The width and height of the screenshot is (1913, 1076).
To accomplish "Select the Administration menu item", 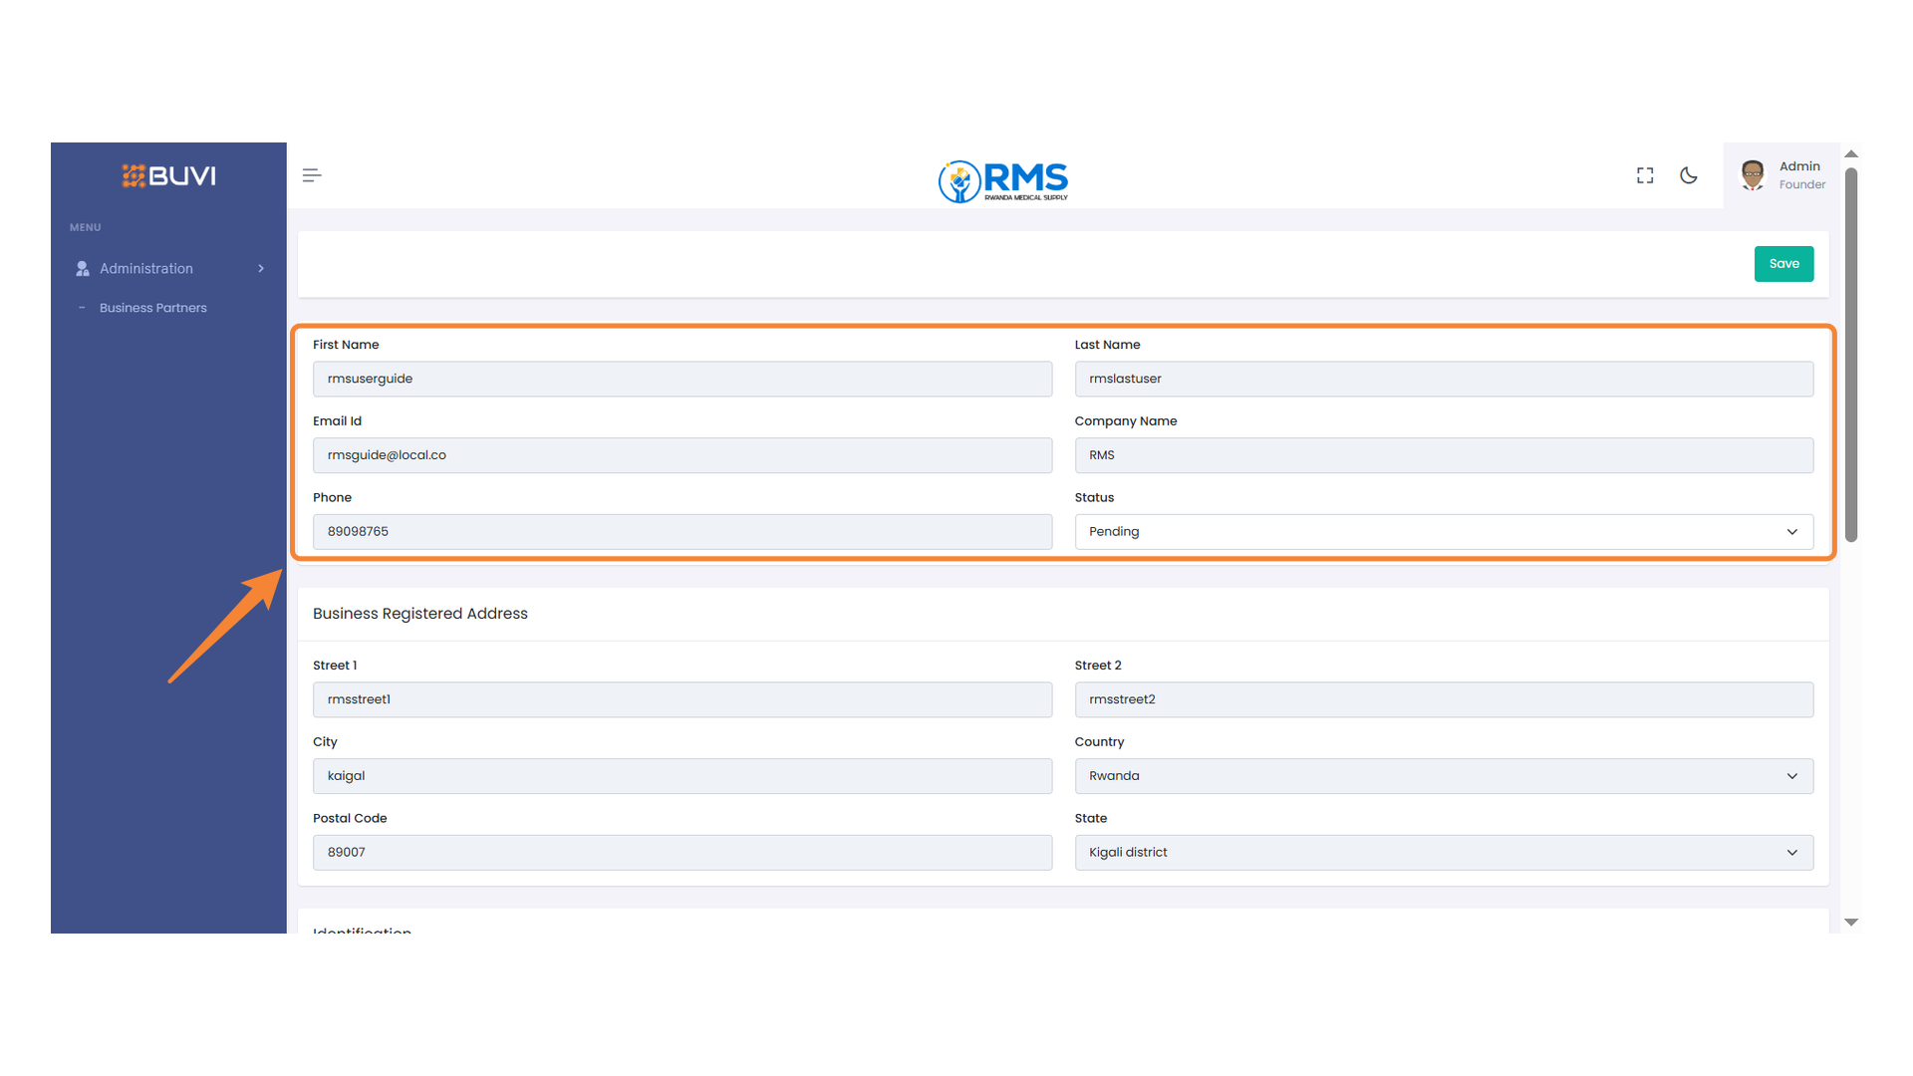I will pyautogui.click(x=145, y=268).
